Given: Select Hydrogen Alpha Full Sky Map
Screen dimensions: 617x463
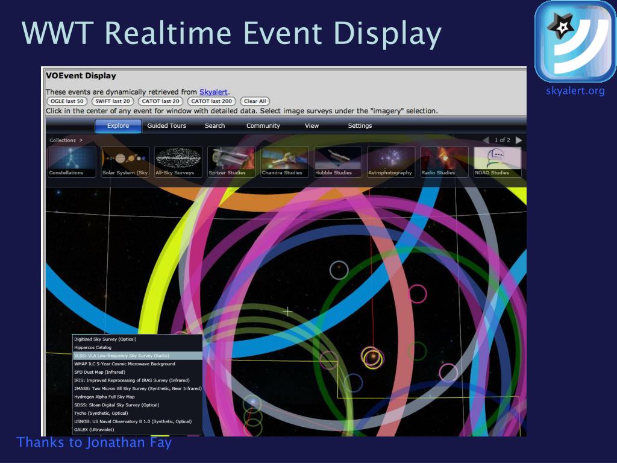Looking at the screenshot, I should pos(137,397).
